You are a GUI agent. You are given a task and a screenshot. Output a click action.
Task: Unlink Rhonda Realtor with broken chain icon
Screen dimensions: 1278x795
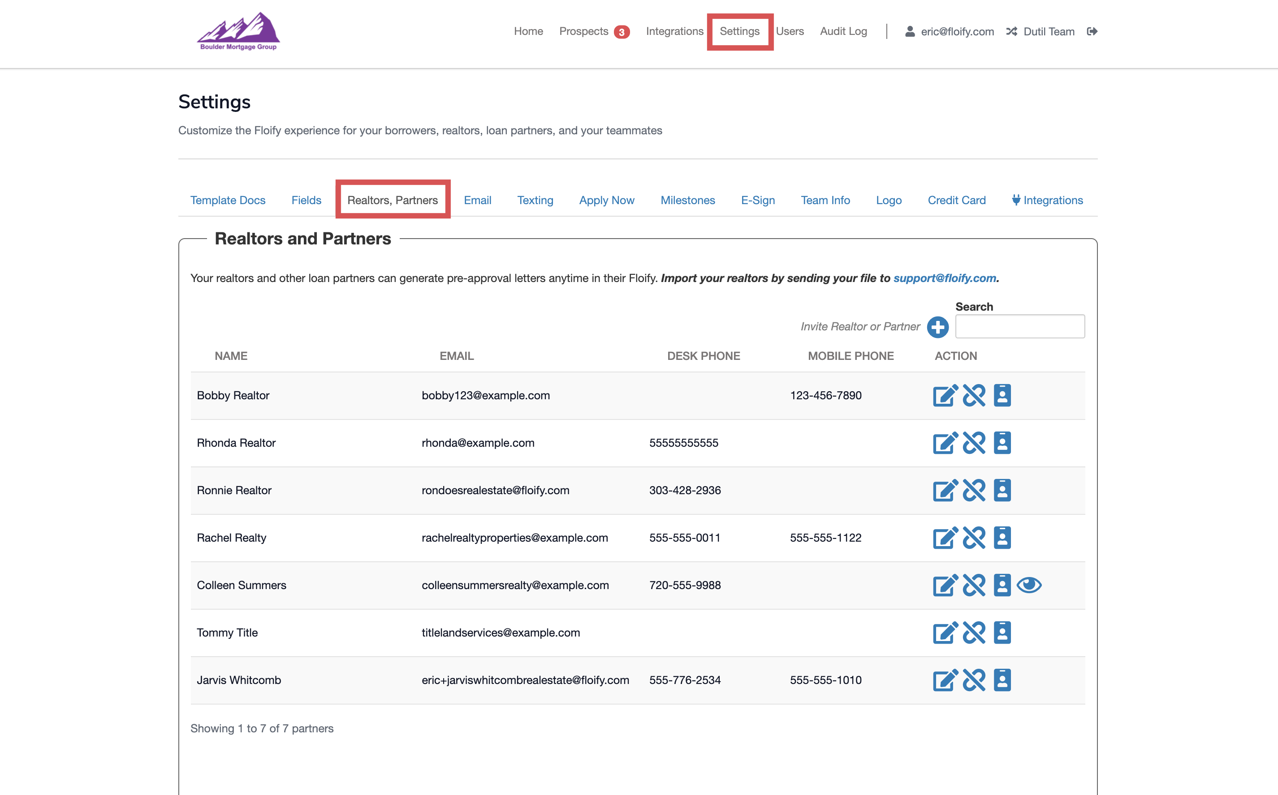tap(974, 443)
